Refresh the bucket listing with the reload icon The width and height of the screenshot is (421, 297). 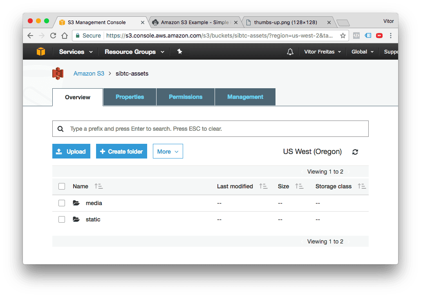[355, 152]
